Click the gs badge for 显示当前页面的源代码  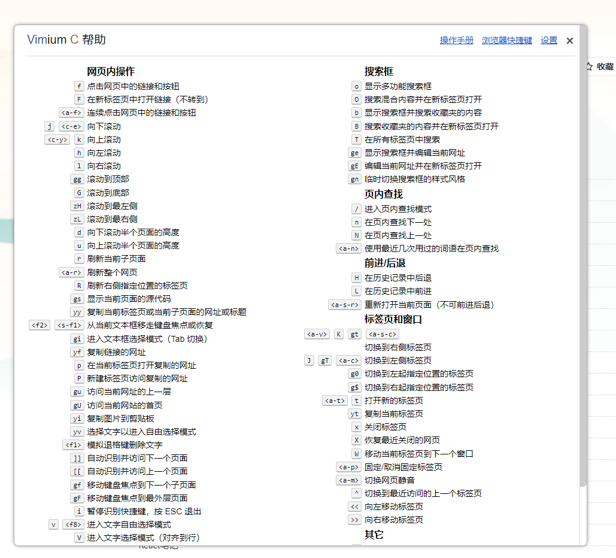(77, 299)
